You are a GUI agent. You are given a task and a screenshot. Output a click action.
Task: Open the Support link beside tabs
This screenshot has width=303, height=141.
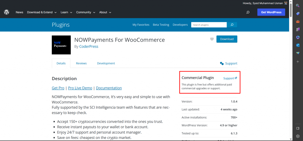231,63
